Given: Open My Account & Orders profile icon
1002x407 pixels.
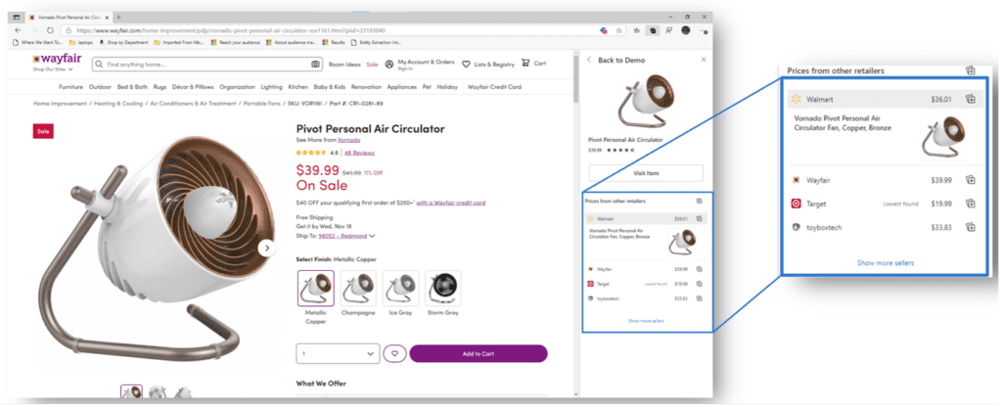Looking at the screenshot, I should click(x=389, y=64).
